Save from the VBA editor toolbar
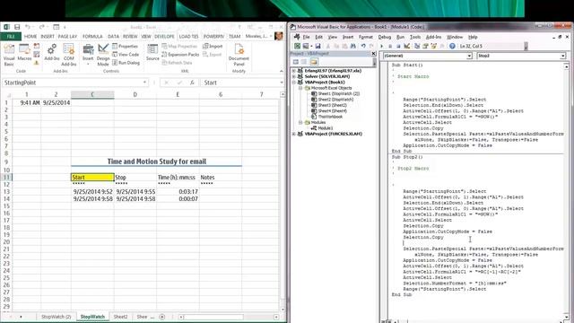Viewport: 574px width, 323px height. [317, 46]
